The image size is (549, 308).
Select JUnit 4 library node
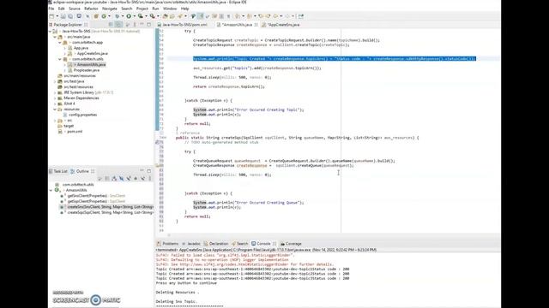click(x=69, y=104)
